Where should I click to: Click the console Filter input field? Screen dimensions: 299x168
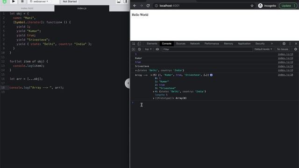[207, 49]
